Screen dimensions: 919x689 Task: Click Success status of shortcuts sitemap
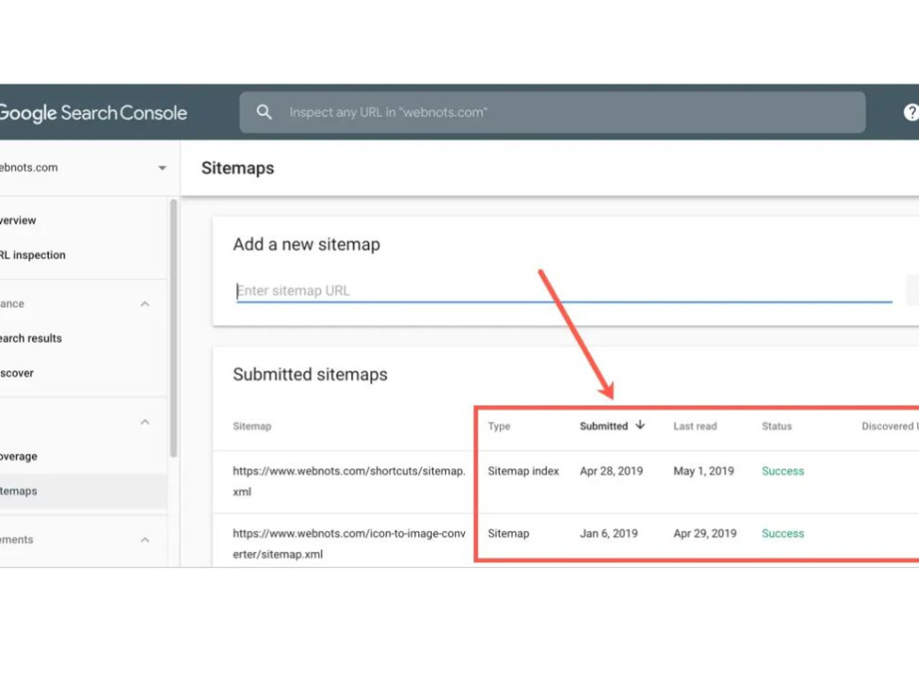coord(782,471)
